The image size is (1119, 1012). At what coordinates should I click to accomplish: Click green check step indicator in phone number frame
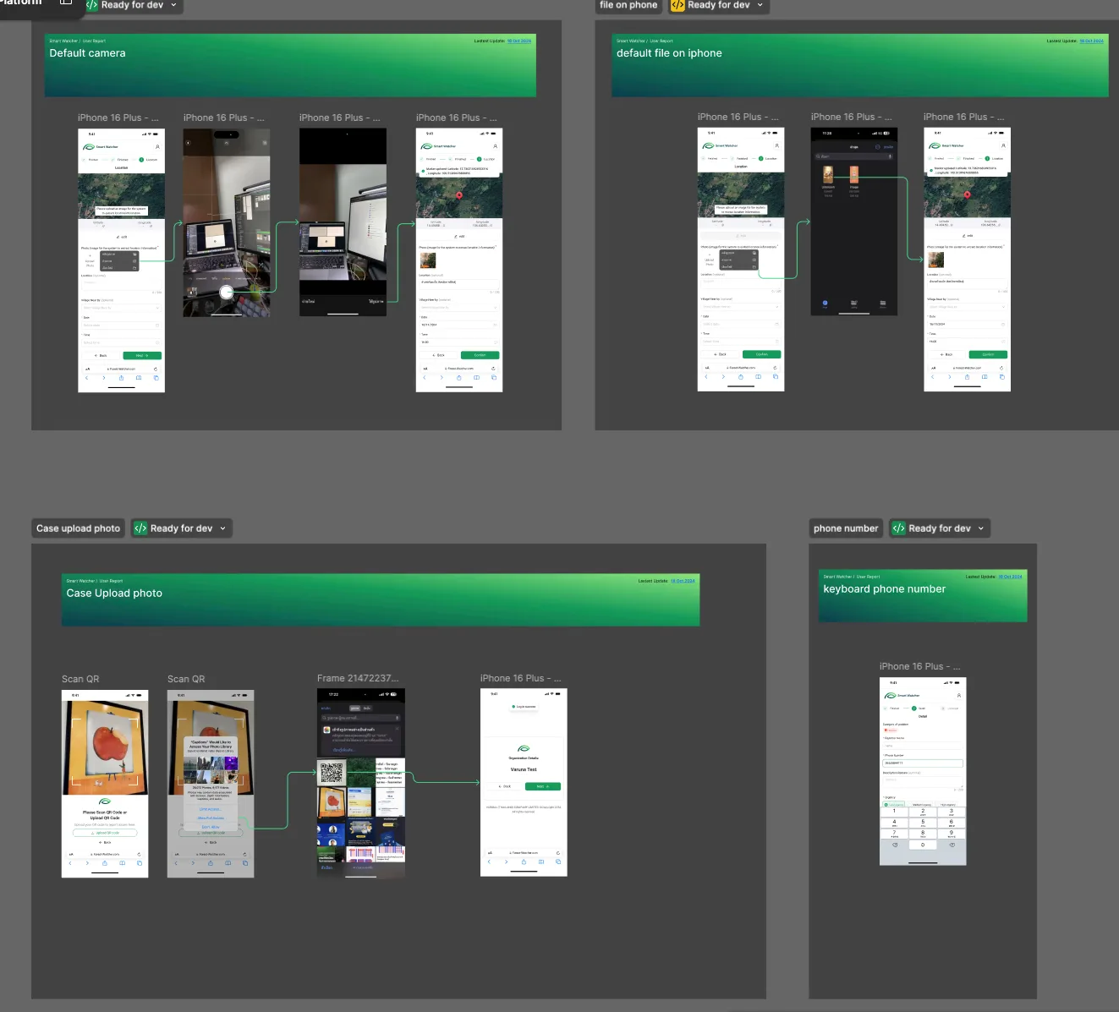(x=913, y=708)
